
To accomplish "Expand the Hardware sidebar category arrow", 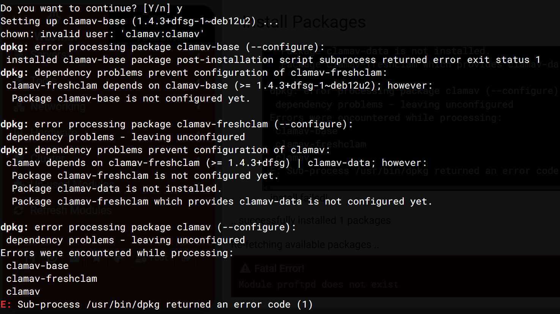I will (x=198, y=133).
